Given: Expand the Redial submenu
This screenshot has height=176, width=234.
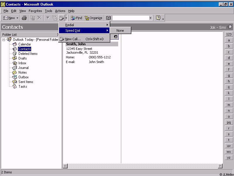Looking at the screenshot, I should click(x=84, y=25).
